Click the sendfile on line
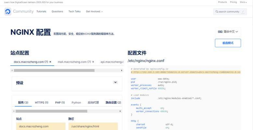This screenshot has height=130, width=253. click(153, 128)
